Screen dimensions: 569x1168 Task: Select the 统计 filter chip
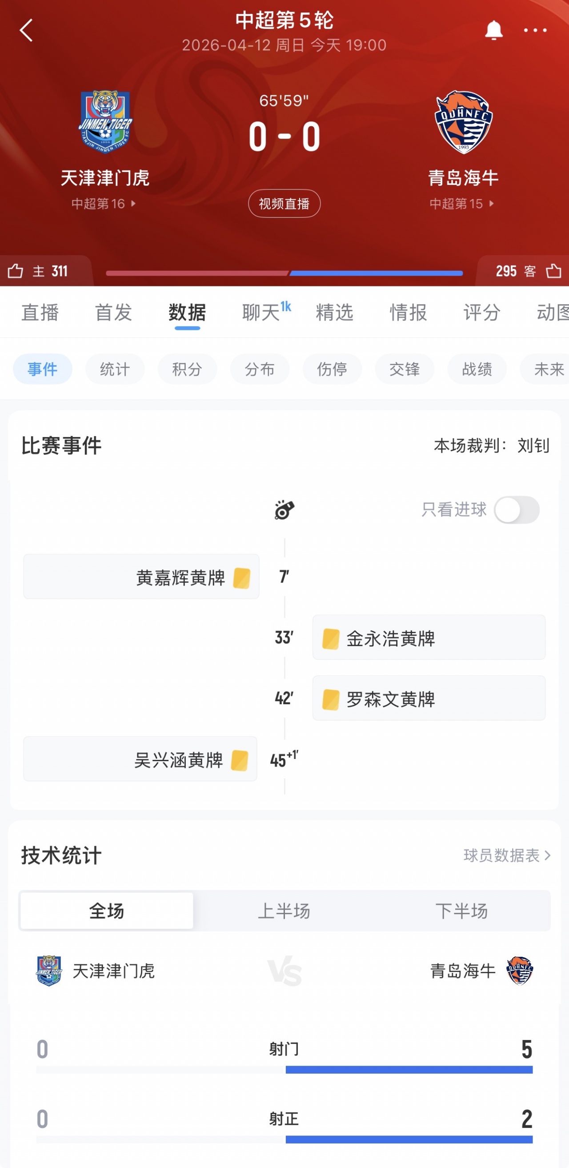pyautogui.click(x=115, y=369)
